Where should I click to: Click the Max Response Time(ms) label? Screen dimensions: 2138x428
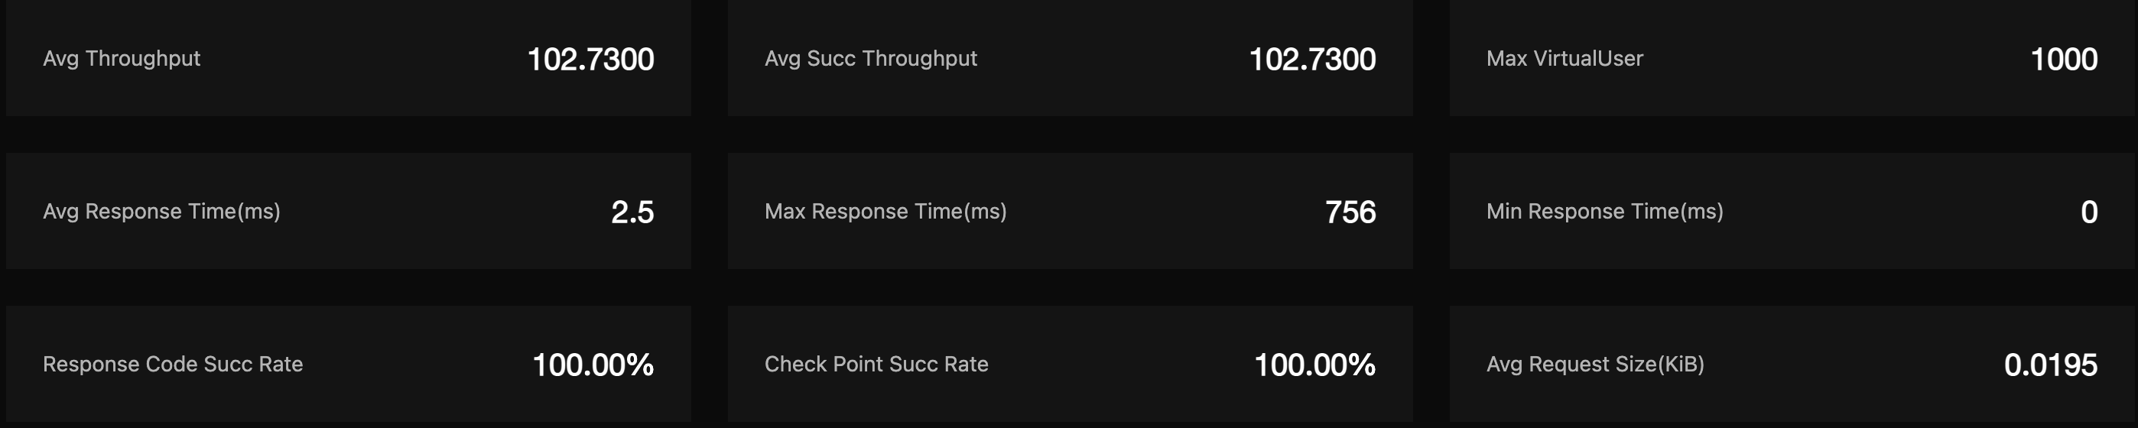(885, 212)
